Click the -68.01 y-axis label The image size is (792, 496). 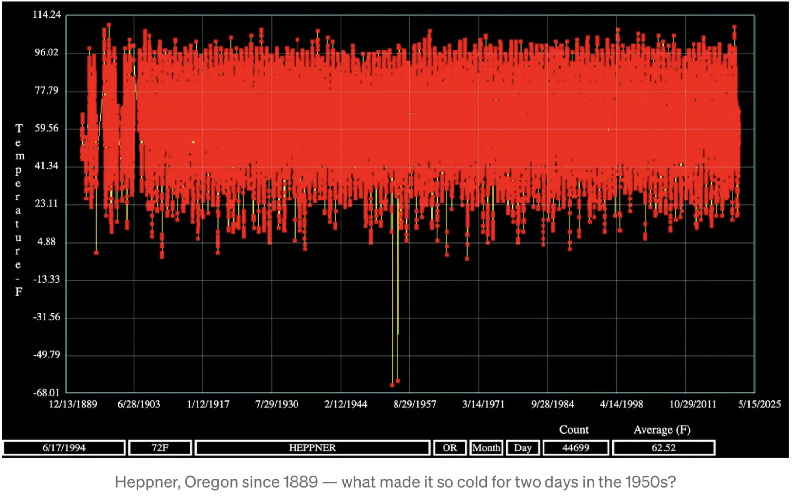[x=47, y=393]
